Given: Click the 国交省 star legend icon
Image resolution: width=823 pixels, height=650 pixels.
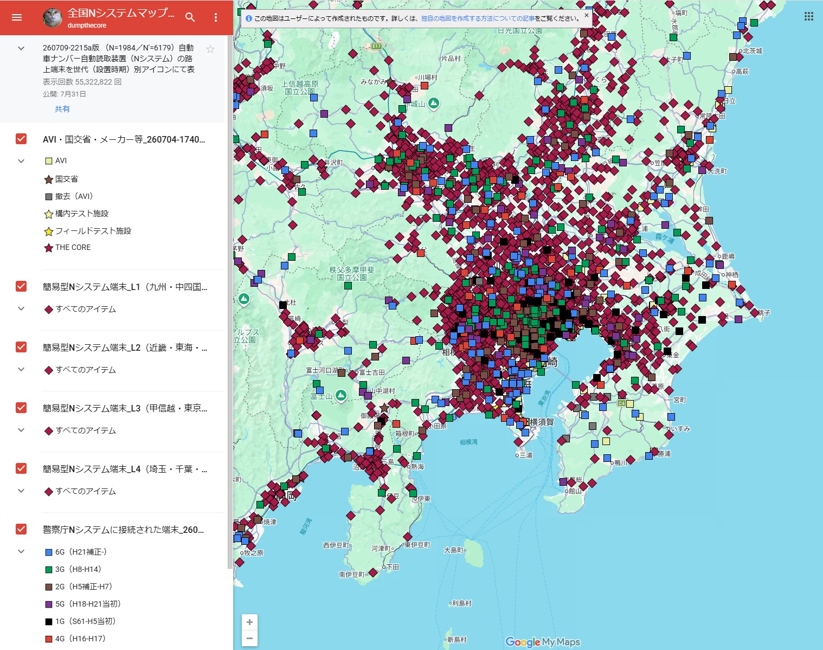Looking at the screenshot, I should 49,179.
